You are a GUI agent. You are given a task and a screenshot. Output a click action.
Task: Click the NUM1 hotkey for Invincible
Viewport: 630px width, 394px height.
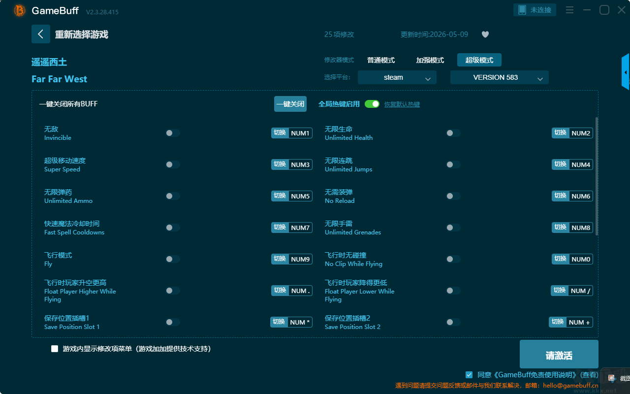click(300, 133)
